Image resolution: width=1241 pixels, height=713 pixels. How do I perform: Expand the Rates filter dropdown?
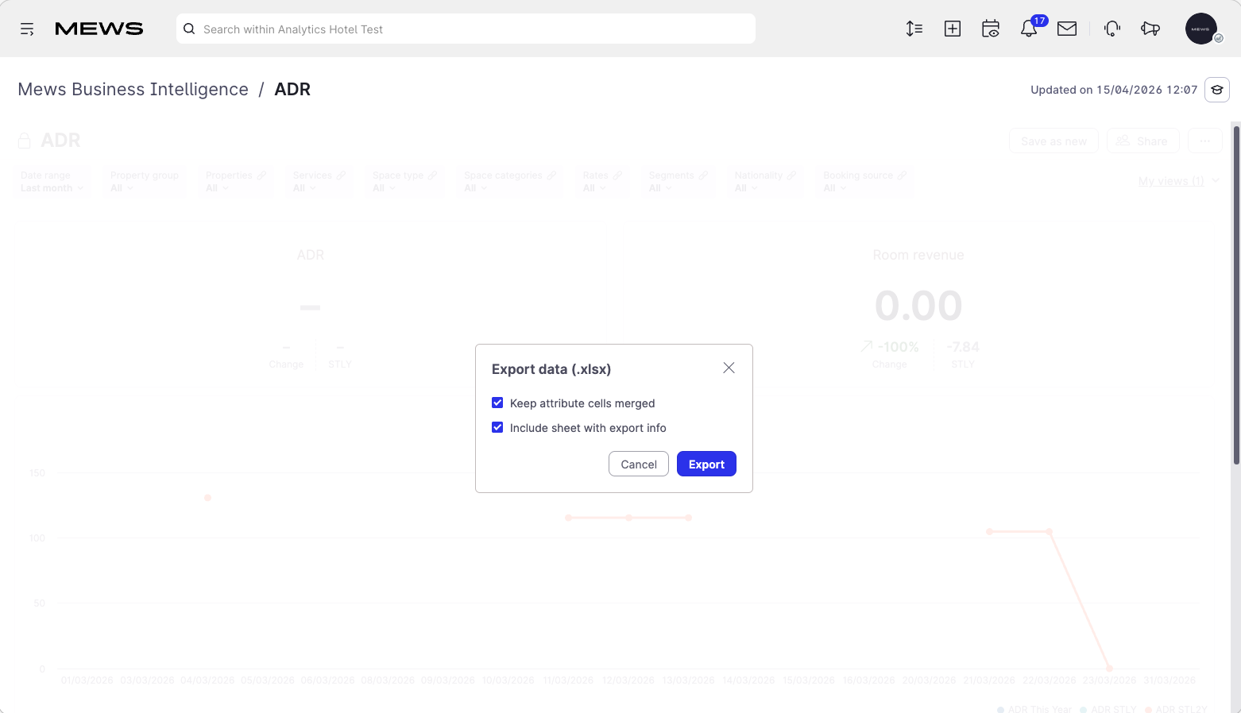click(x=602, y=182)
